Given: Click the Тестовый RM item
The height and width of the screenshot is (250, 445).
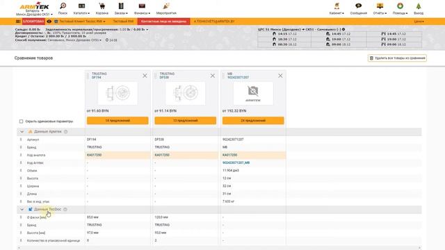Looking at the screenshot, I should click(x=123, y=22).
